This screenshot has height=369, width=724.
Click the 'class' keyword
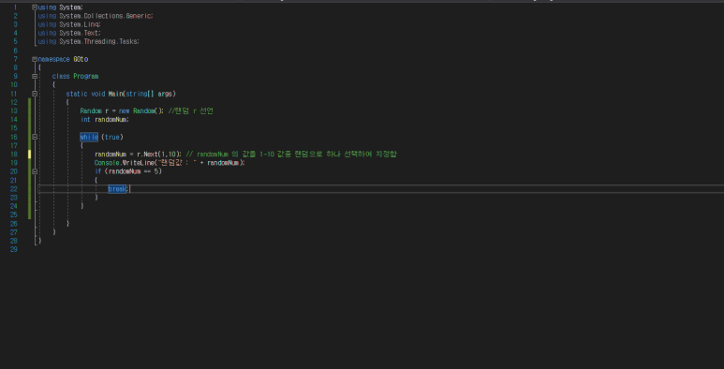coord(61,76)
